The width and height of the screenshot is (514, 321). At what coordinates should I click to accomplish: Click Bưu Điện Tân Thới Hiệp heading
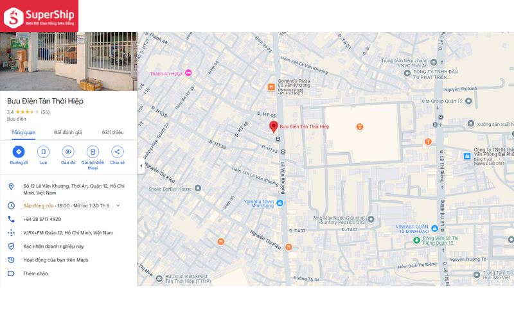(45, 101)
